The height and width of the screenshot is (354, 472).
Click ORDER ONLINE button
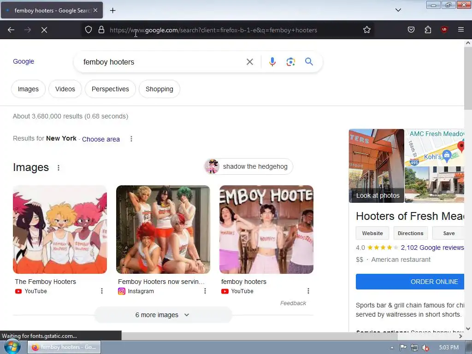[x=410, y=282]
